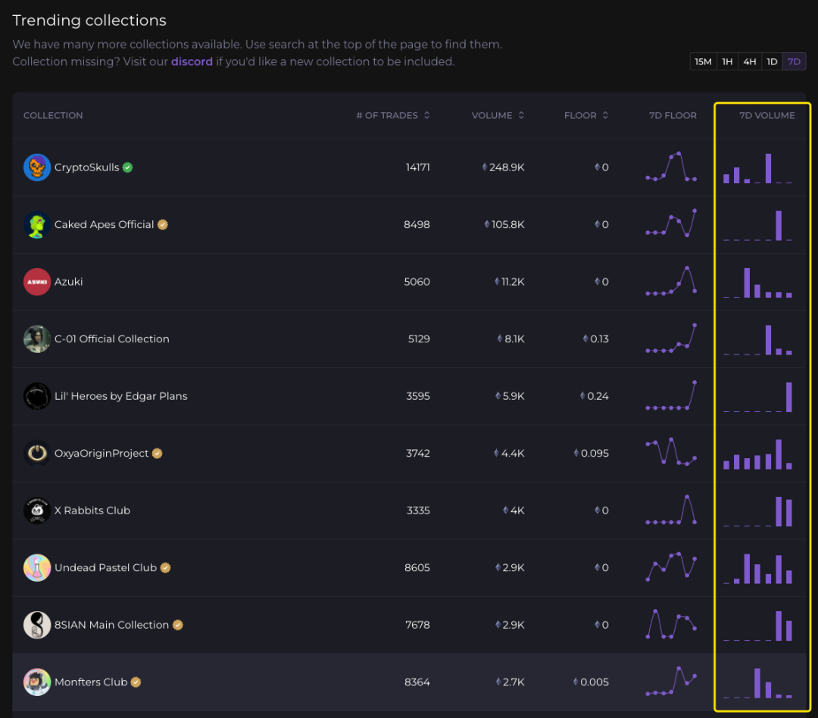Viewport: 818px width, 718px height.
Task: Open the OxyaOriginProject collection name
Action: (x=101, y=454)
